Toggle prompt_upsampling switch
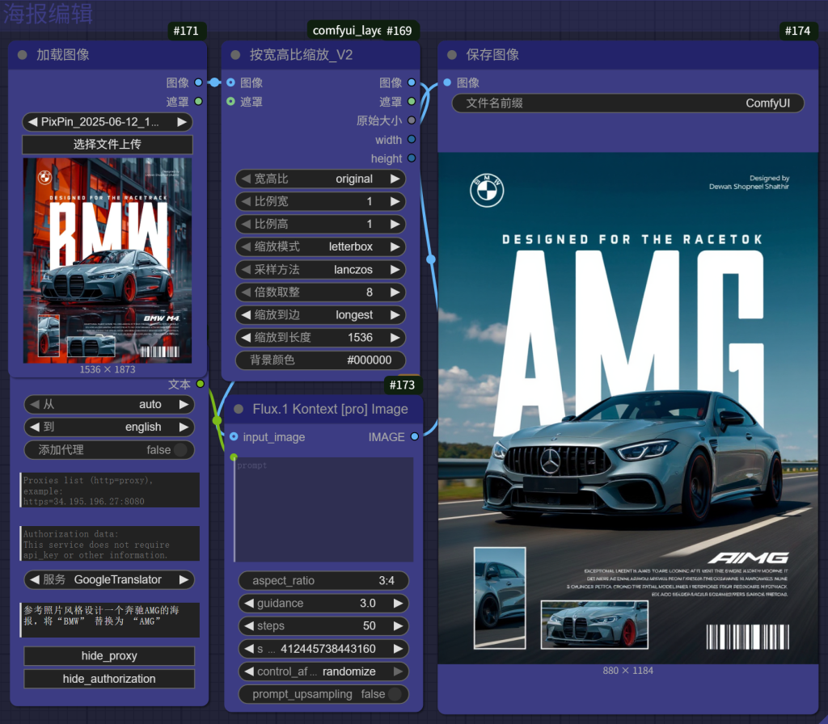 coord(395,694)
